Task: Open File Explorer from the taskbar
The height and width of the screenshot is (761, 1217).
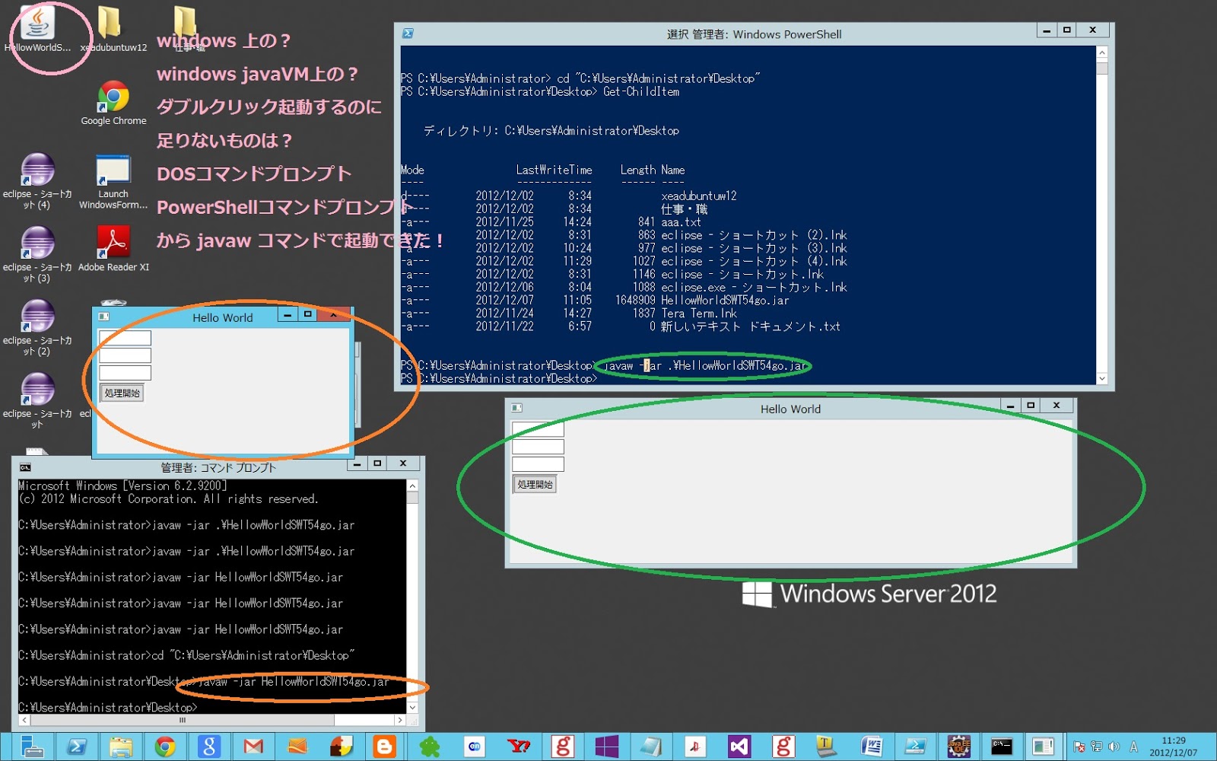Action: click(120, 747)
